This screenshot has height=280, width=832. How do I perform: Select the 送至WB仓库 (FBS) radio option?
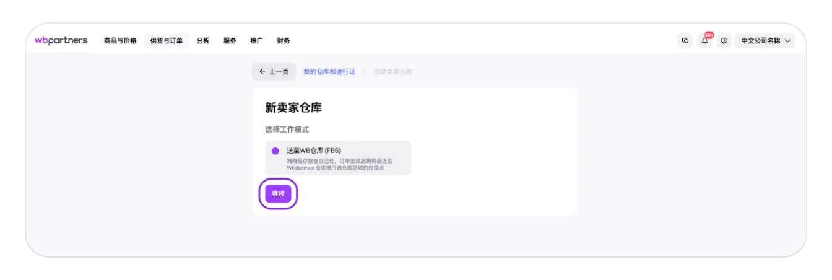338,157
